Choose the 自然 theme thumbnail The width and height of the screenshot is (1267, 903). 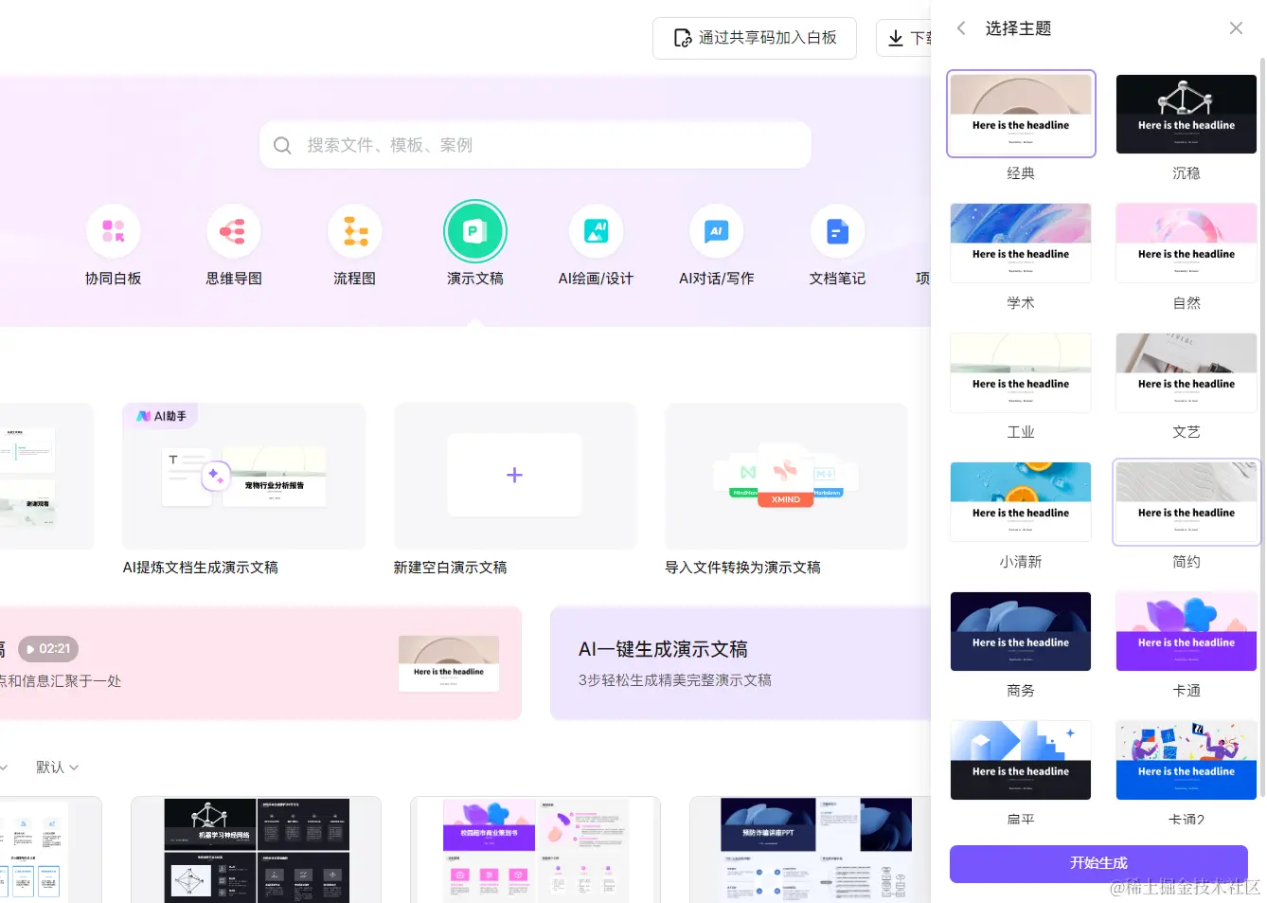1187,243
